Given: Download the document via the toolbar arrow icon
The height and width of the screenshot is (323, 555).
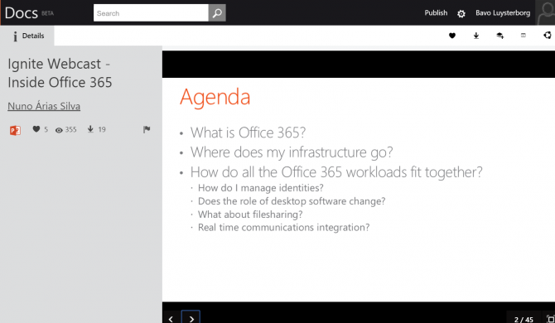Looking at the screenshot, I should [x=476, y=36].
